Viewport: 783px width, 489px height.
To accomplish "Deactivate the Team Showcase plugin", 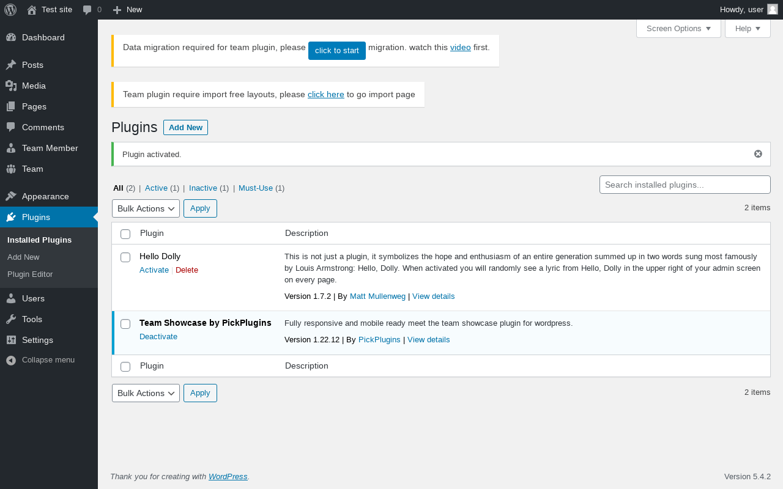I will (x=158, y=337).
